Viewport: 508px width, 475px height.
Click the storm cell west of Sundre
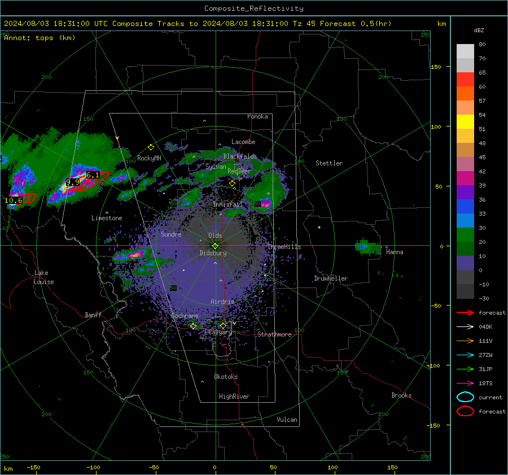[133, 255]
